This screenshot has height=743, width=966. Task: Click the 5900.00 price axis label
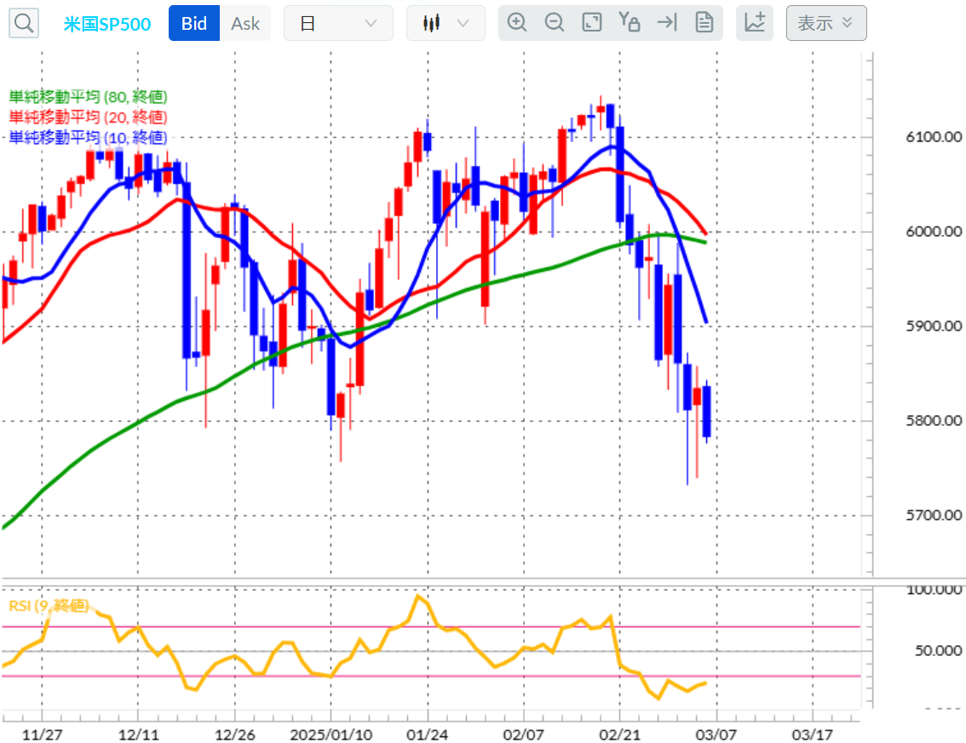pos(934,325)
